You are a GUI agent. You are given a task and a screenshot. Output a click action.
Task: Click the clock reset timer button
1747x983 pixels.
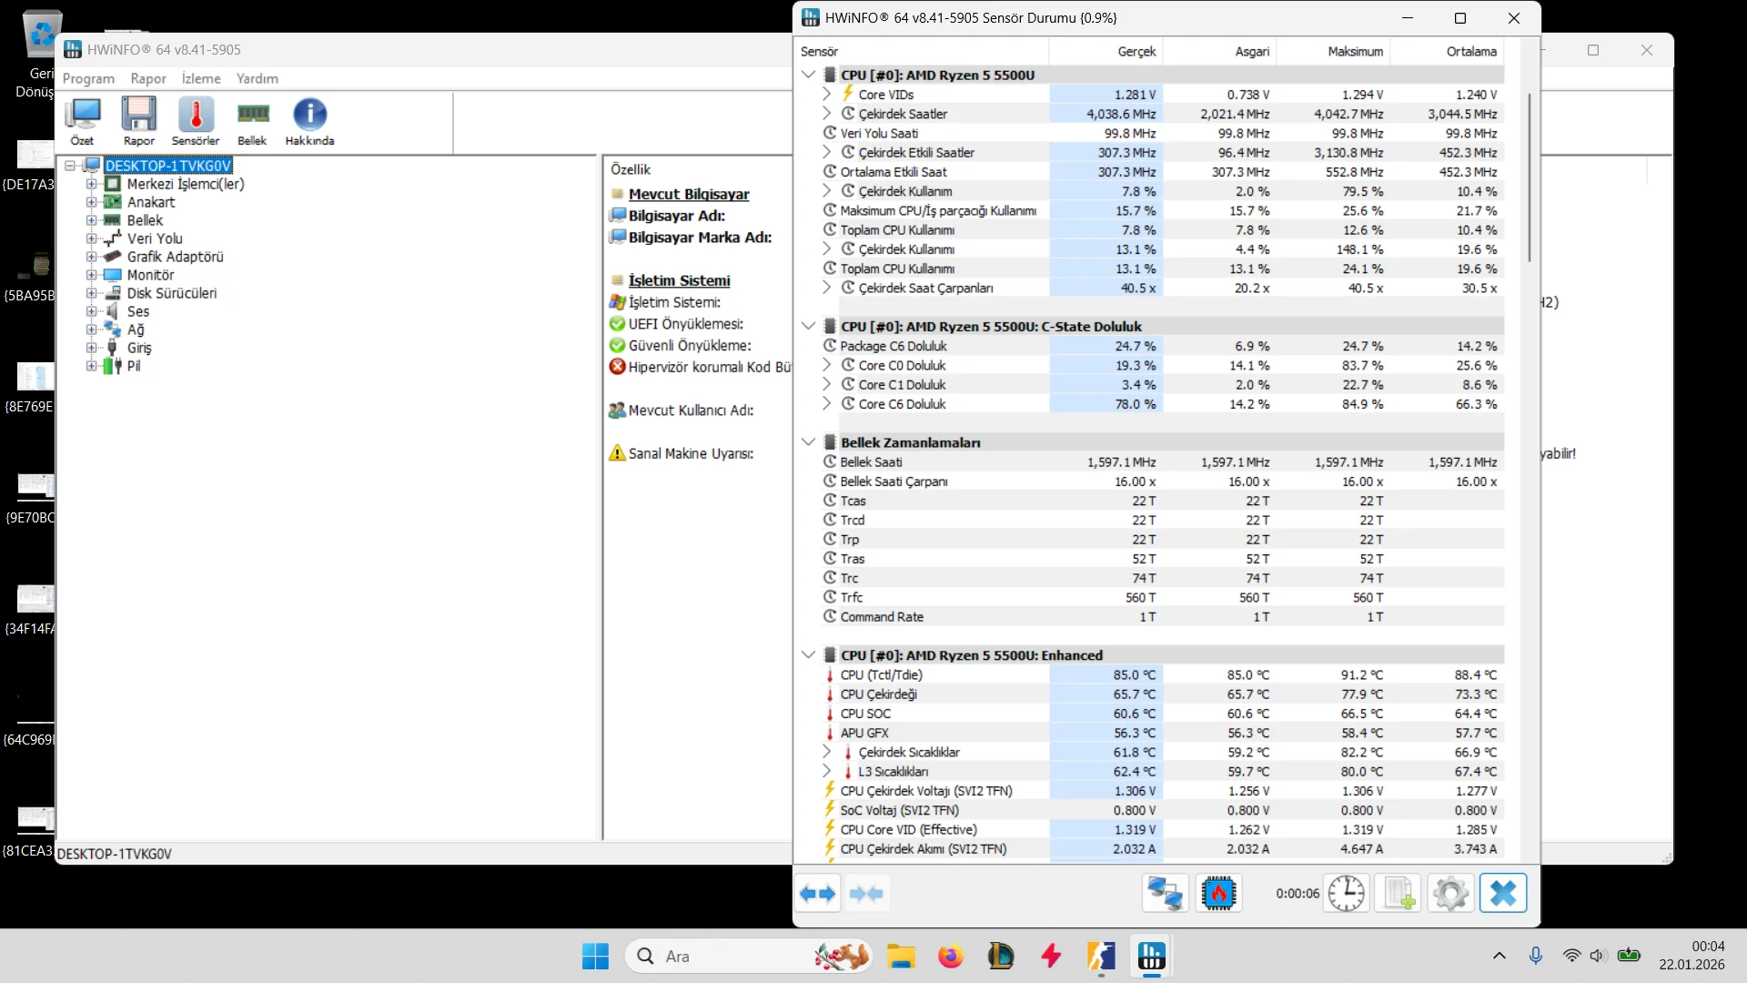(x=1346, y=894)
